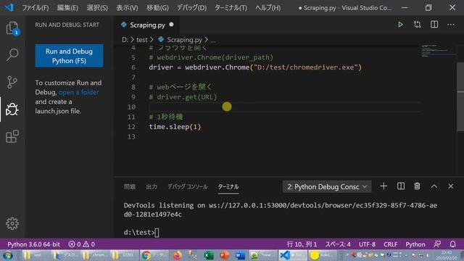Click the Open Changes compare icon
Viewport: 464px width, 261px height.
tap(418, 25)
